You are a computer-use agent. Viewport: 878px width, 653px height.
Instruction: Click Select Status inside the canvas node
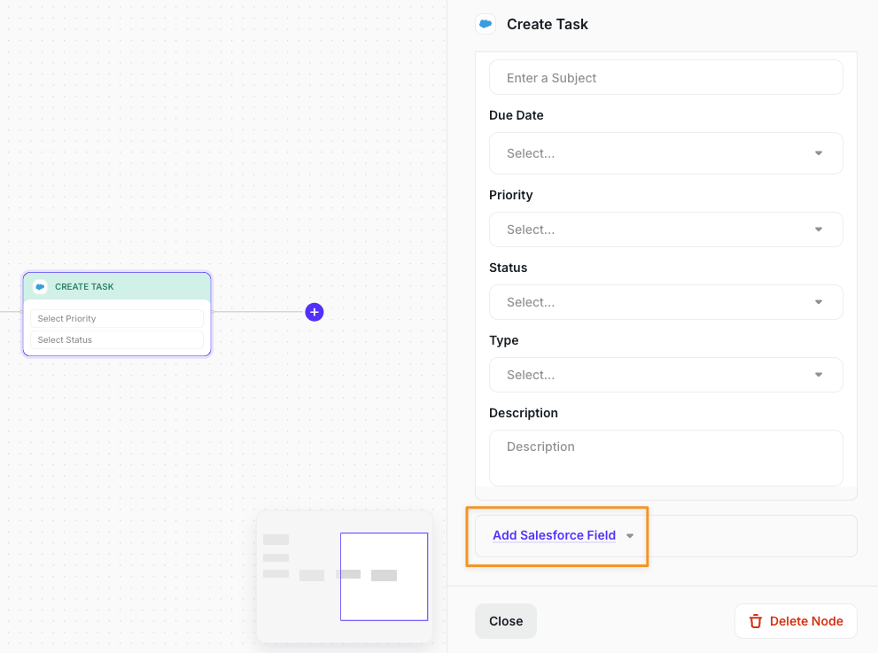pyautogui.click(x=116, y=340)
